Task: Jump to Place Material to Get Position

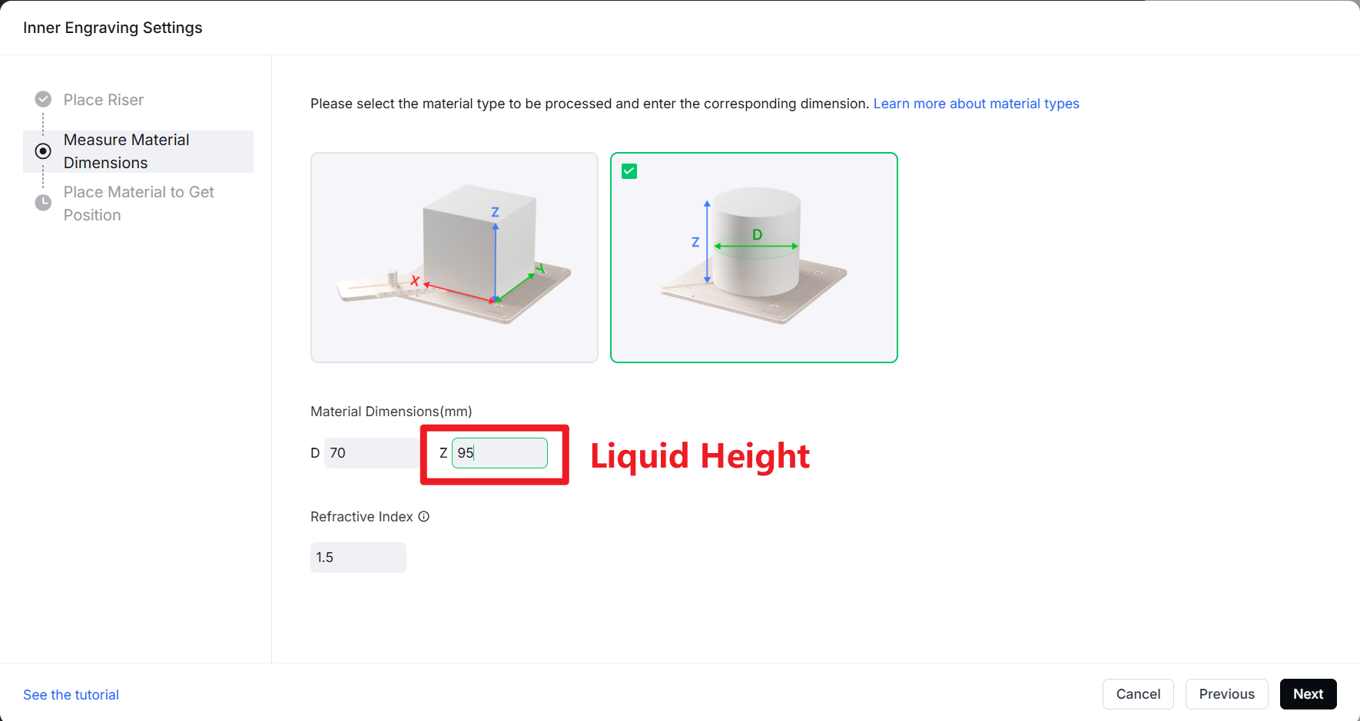Action: pos(138,203)
